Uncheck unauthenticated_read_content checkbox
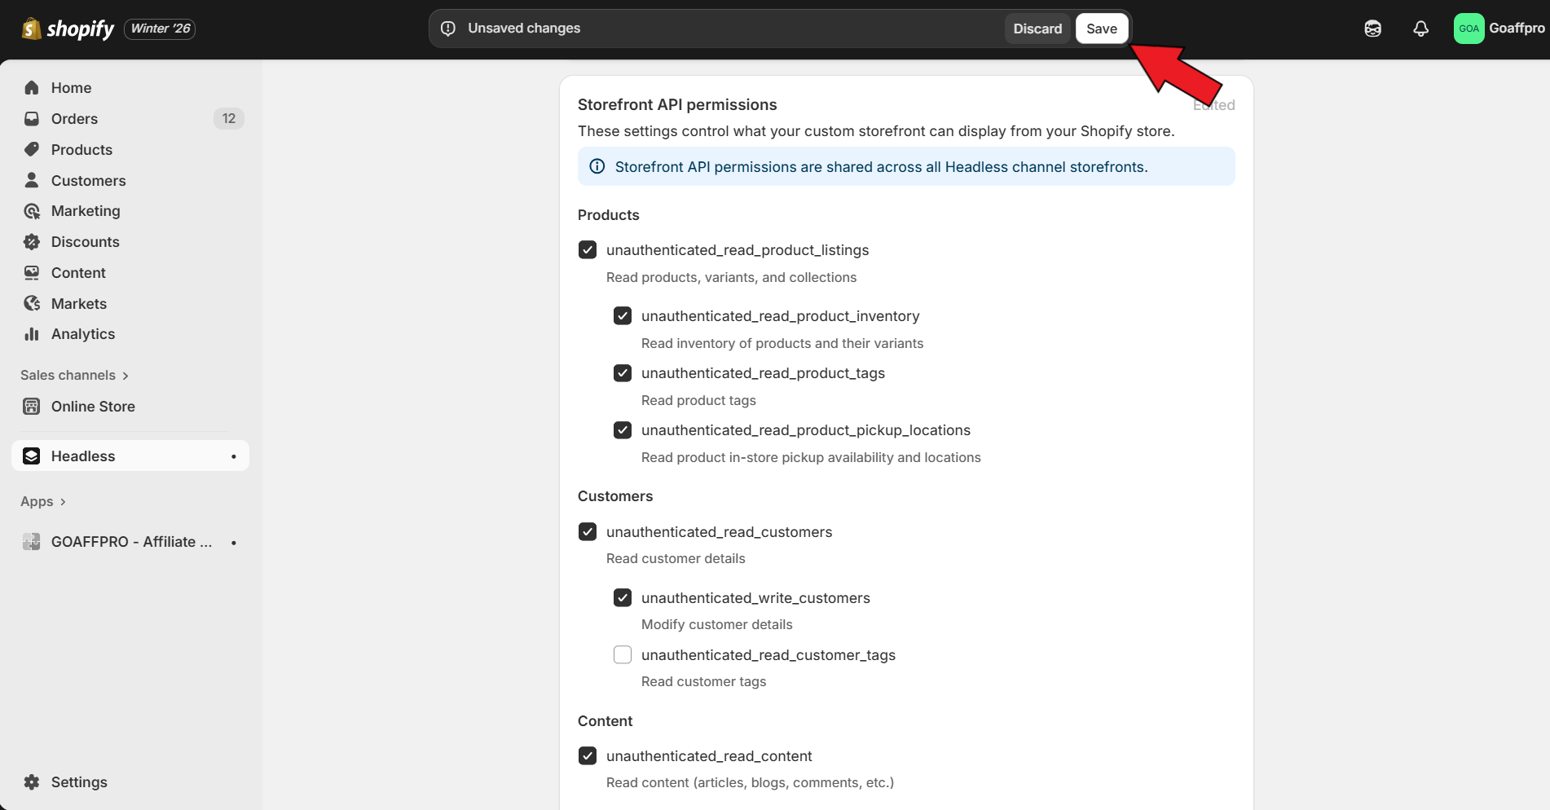 tap(588, 756)
